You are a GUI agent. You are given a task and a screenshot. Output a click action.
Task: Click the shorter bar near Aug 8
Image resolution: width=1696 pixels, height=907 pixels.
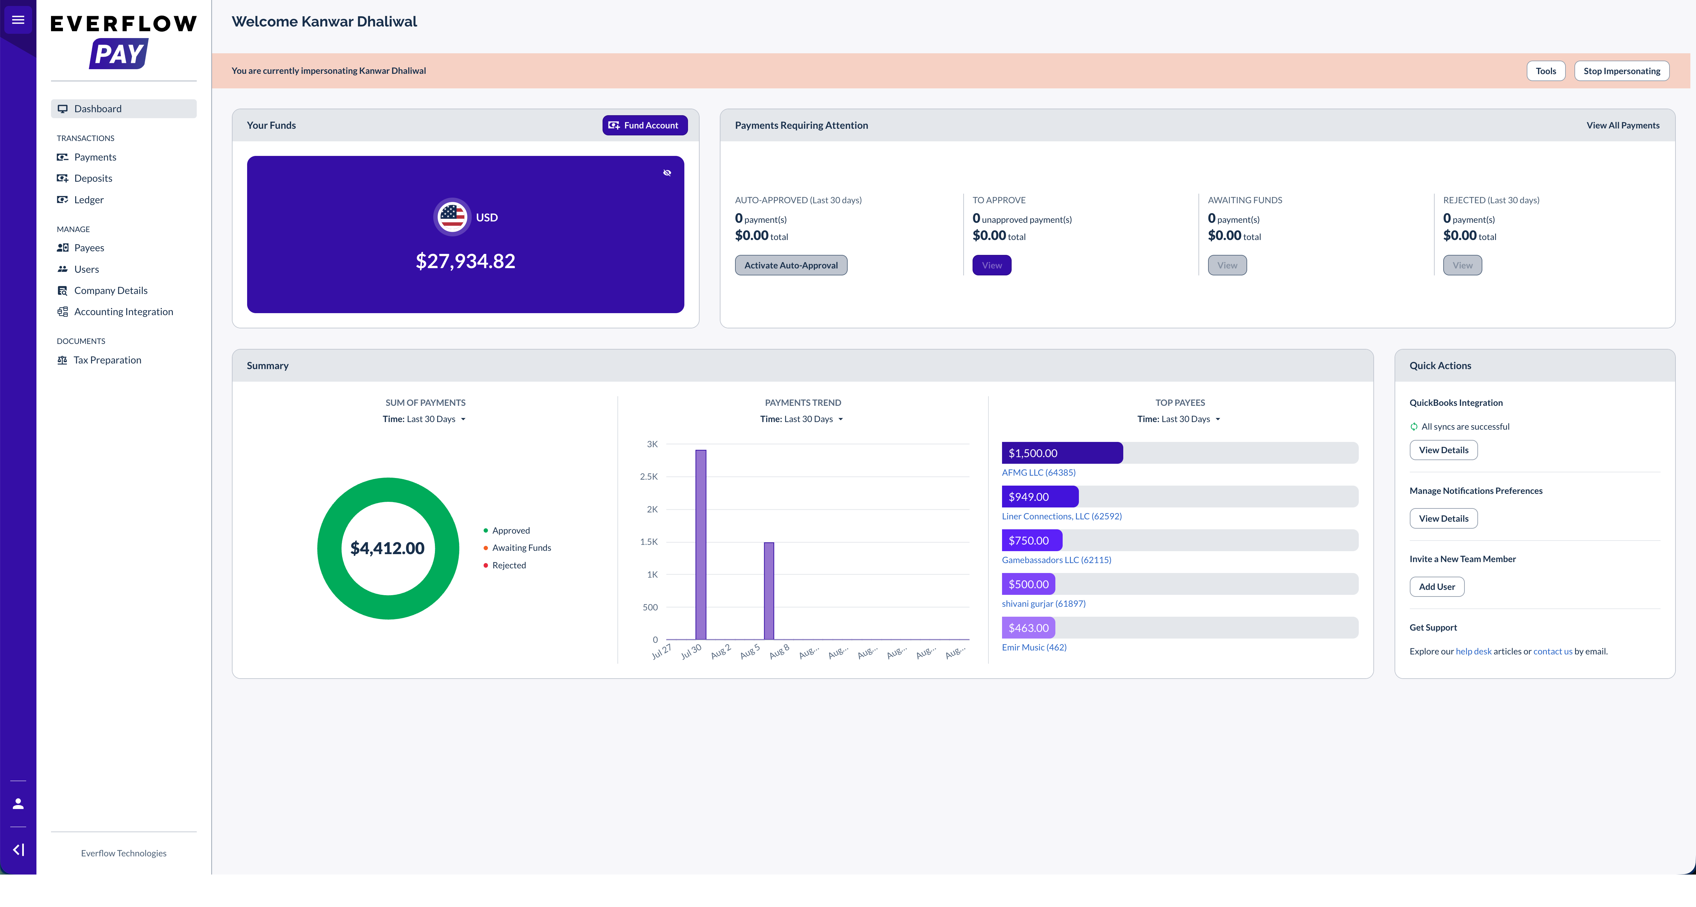(768, 591)
